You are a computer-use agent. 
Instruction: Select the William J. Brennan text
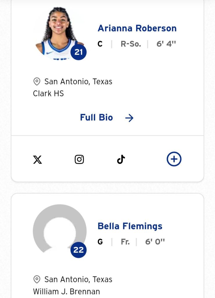pos(66,291)
